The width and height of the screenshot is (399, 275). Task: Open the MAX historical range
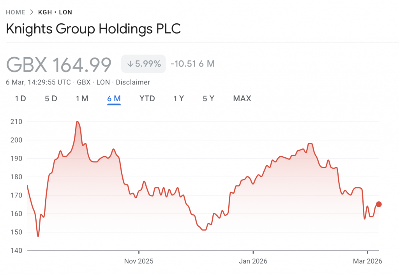[x=242, y=99]
